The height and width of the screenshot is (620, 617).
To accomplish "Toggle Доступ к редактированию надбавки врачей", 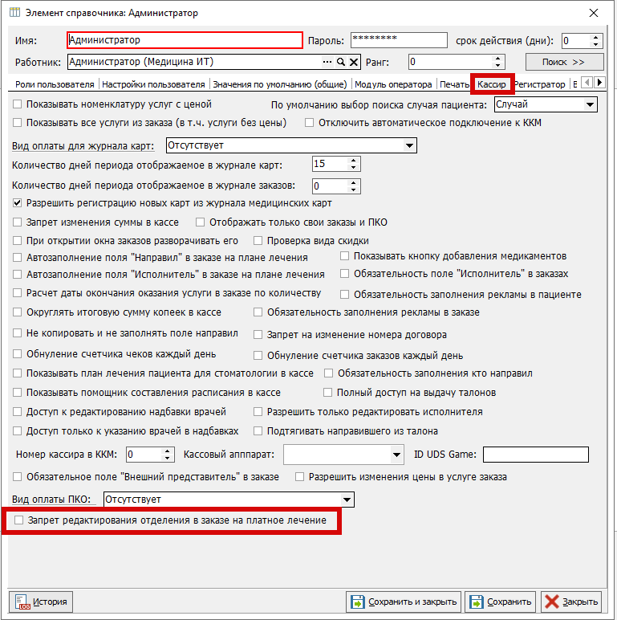I will (x=18, y=412).
